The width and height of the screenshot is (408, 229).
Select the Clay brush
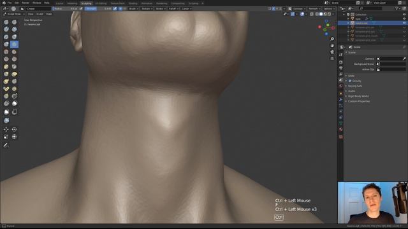click(x=6, y=29)
